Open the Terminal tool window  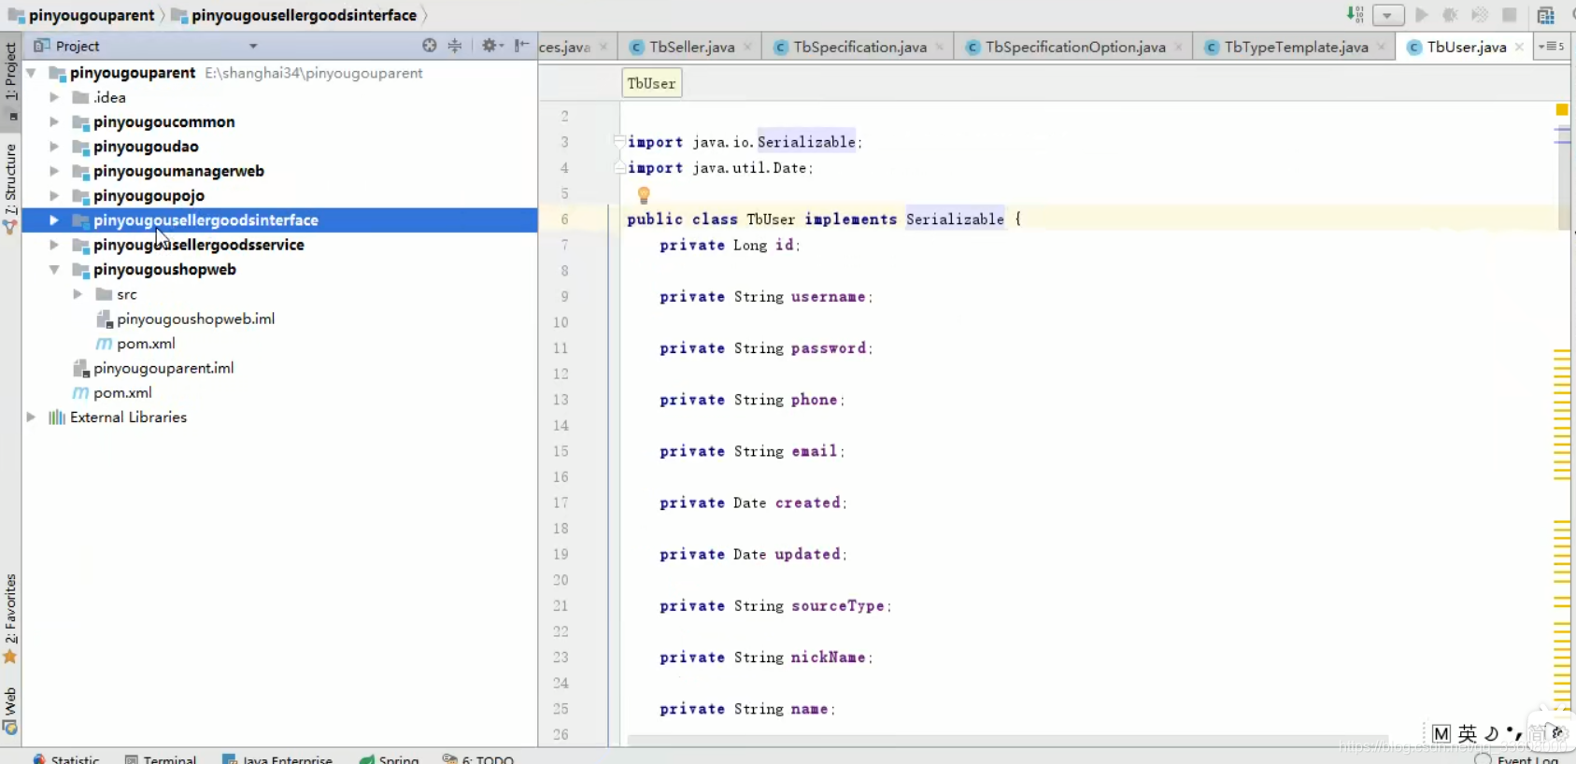tap(161, 759)
